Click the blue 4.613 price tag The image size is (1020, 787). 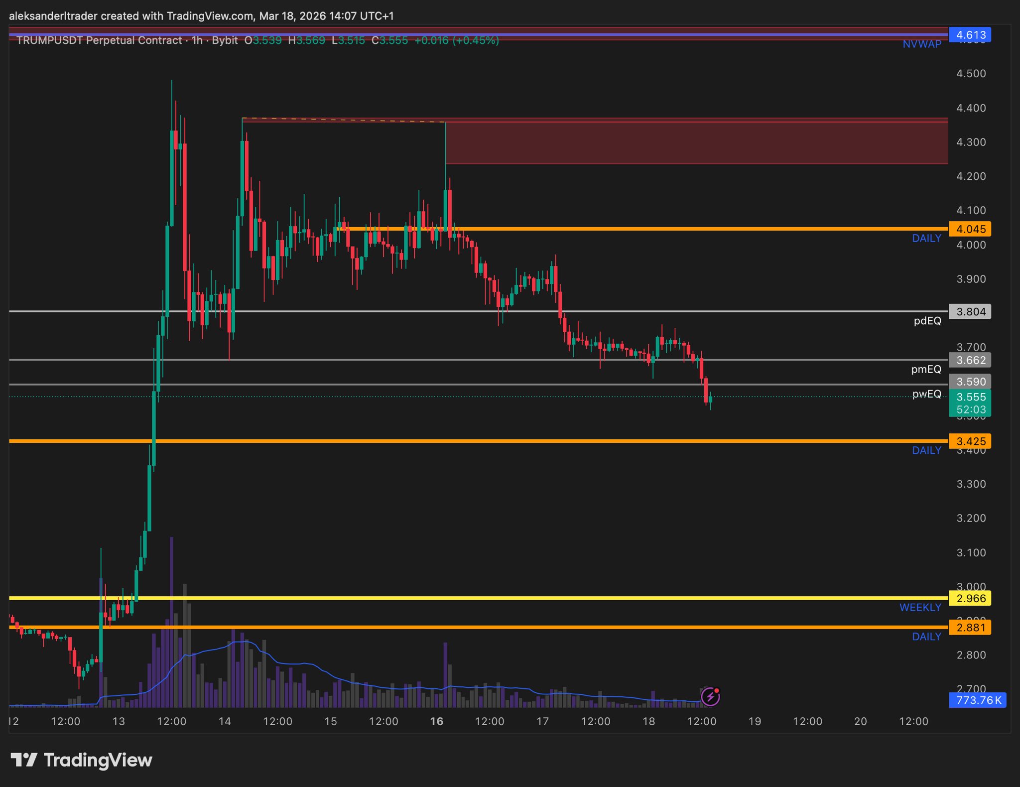(x=970, y=35)
